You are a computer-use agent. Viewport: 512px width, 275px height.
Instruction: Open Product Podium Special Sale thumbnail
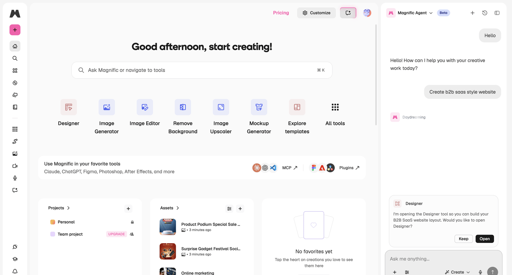168,227
